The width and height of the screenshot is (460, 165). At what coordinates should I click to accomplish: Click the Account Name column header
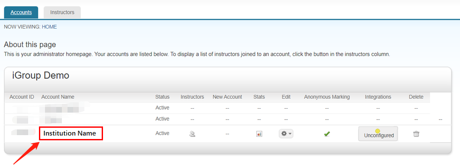coord(58,97)
